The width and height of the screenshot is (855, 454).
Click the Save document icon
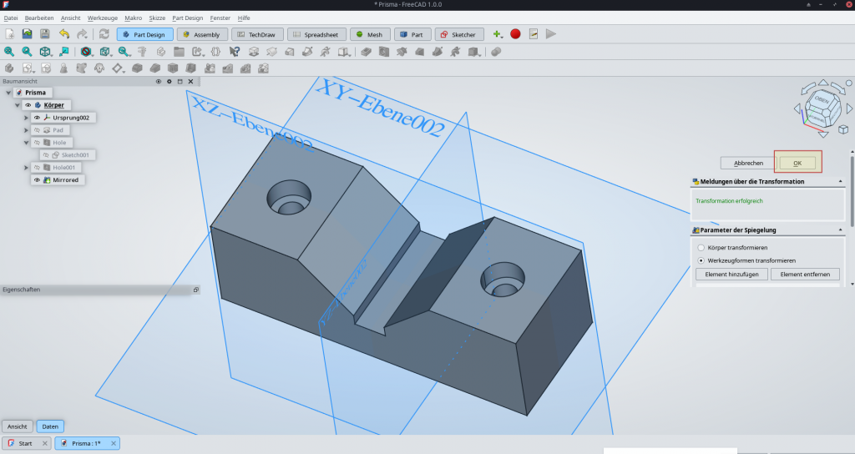[45, 34]
